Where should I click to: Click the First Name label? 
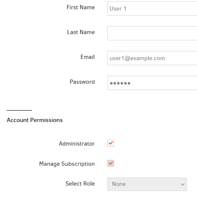click(x=80, y=7)
